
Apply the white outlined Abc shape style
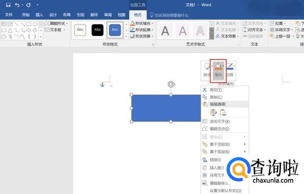pyautogui.click(x=80, y=30)
